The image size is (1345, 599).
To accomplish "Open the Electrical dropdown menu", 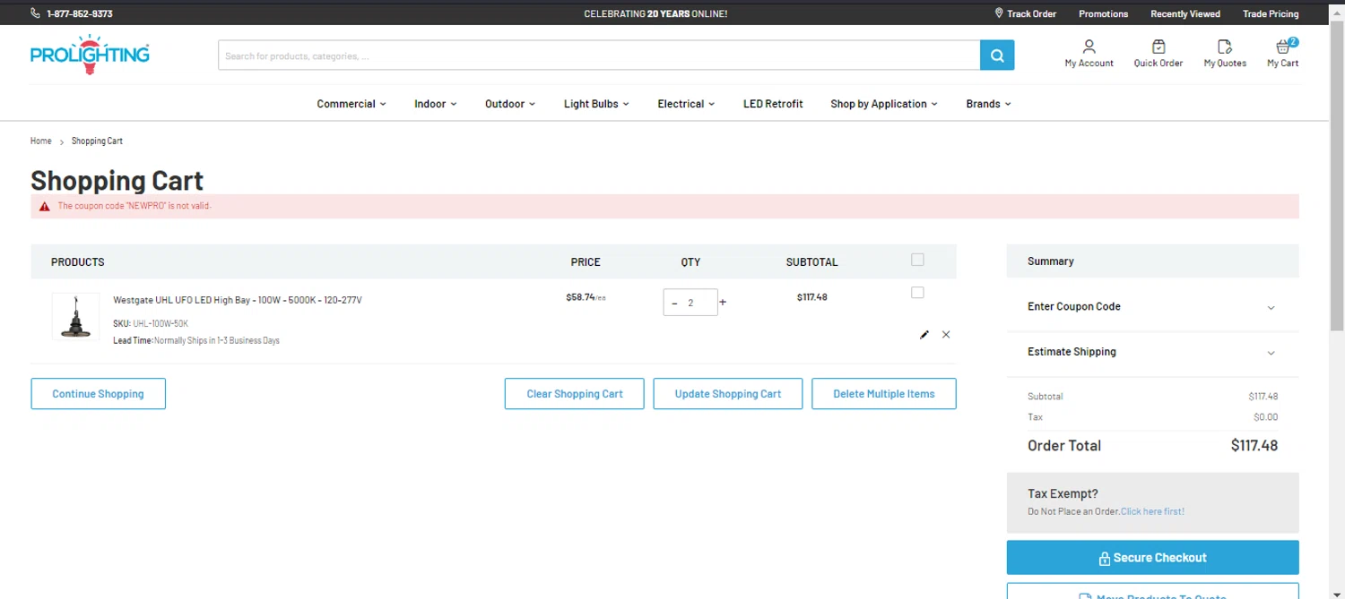I will (686, 104).
